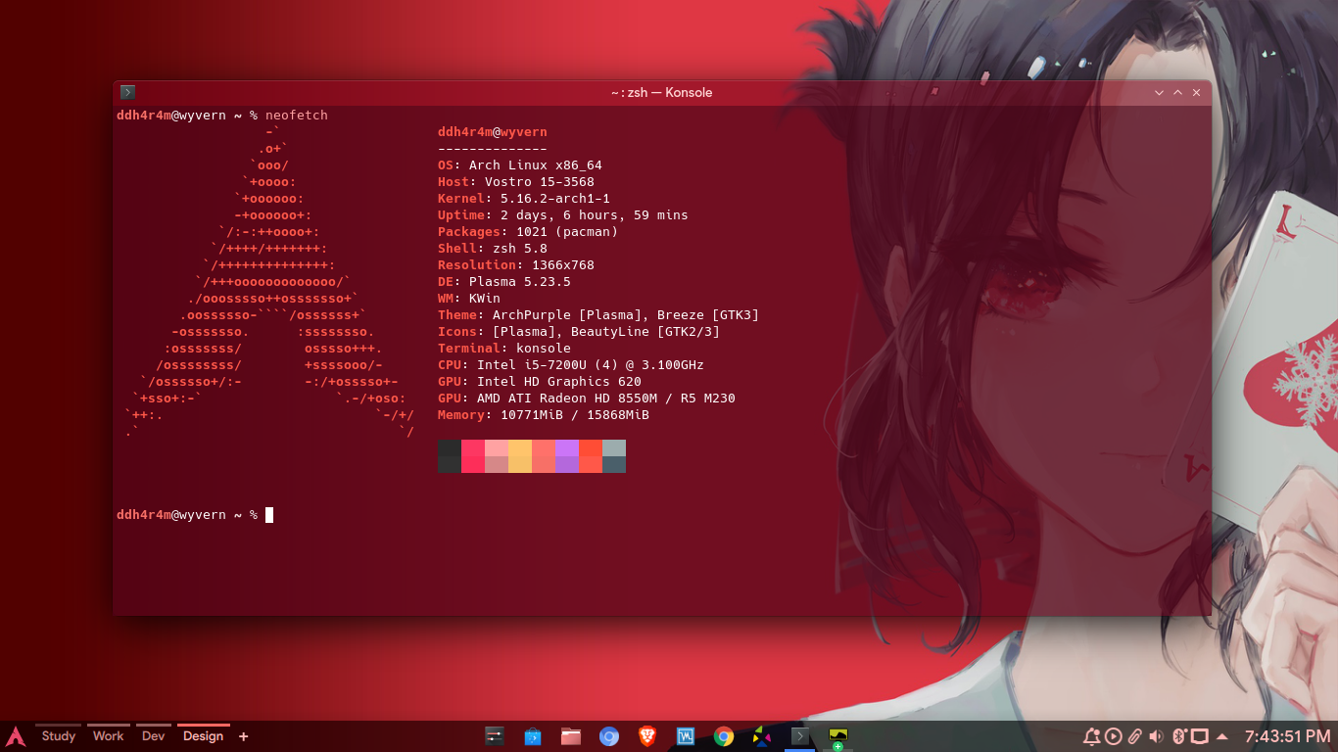Click the "neofetch" command text

click(297, 116)
